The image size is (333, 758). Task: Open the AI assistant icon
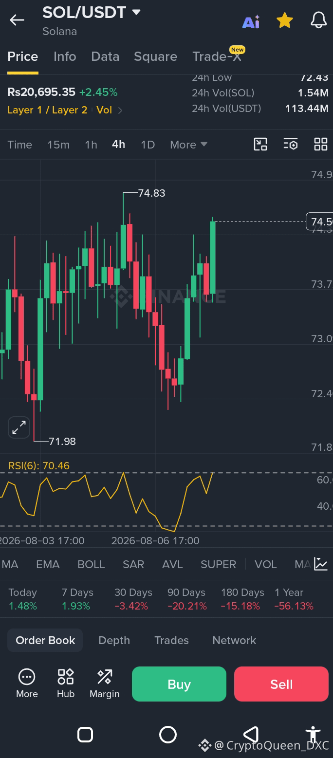click(x=251, y=21)
